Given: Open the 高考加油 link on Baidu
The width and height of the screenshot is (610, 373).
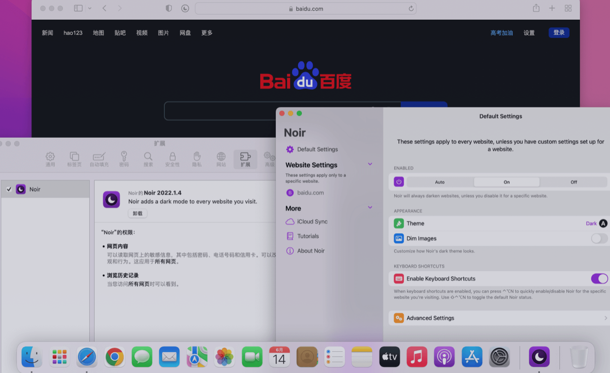Looking at the screenshot, I should click(x=501, y=32).
